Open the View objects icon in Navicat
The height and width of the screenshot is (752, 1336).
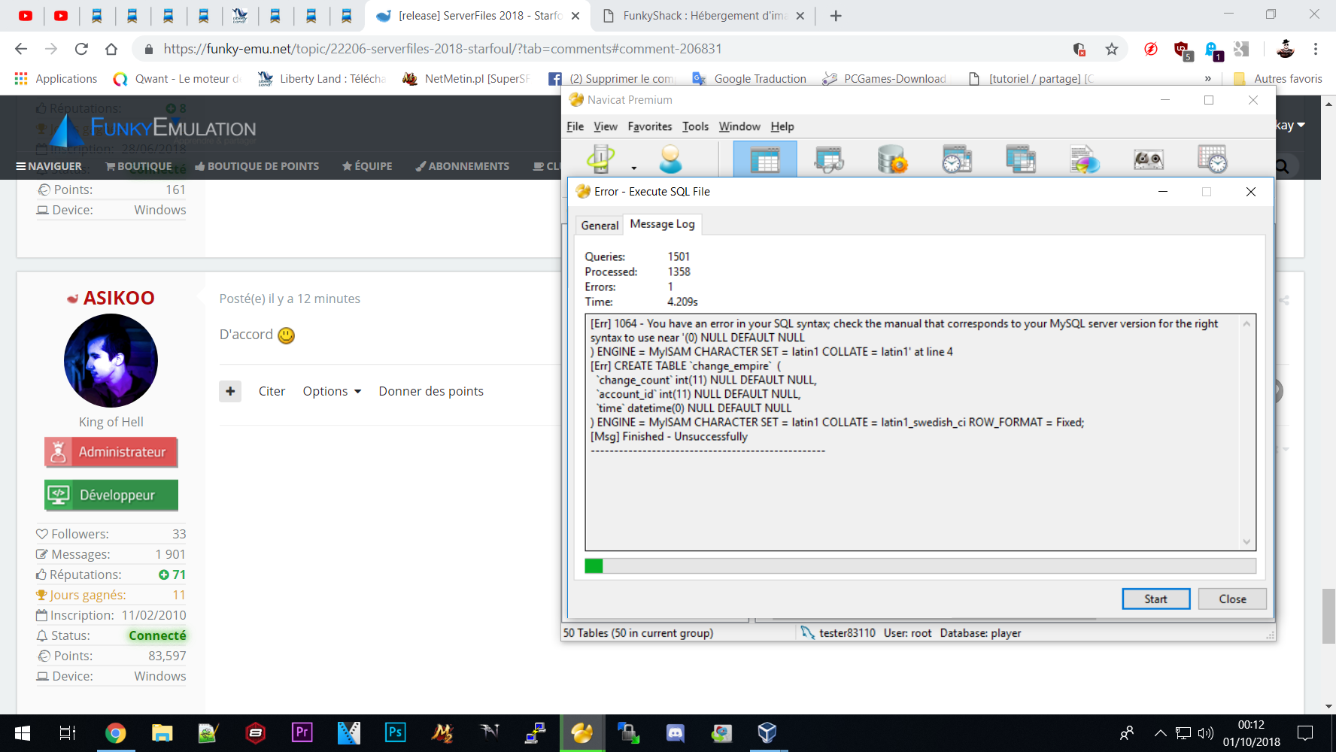point(829,159)
